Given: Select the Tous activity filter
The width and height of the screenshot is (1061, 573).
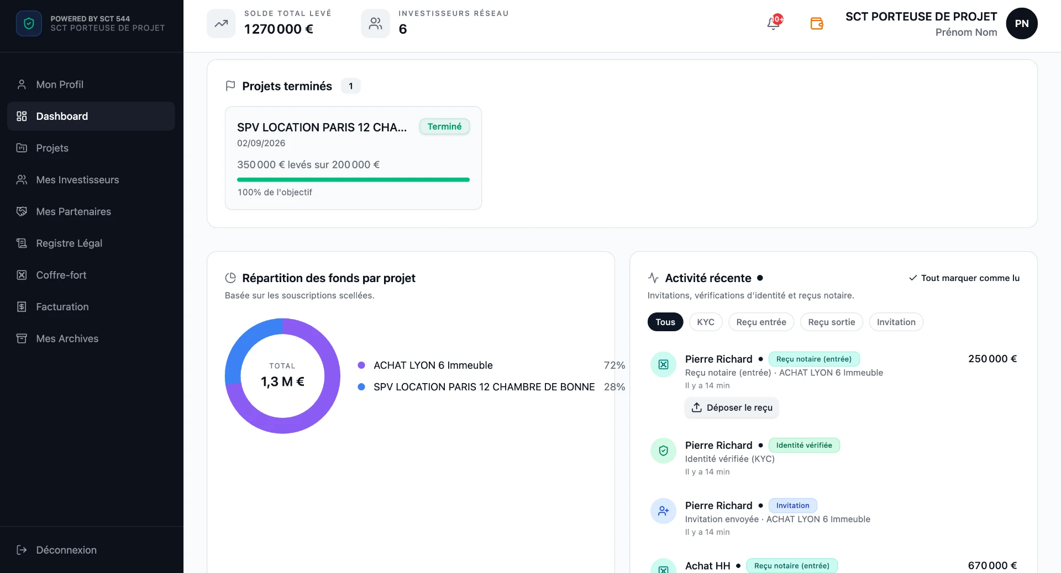Looking at the screenshot, I should click(665, 322).
